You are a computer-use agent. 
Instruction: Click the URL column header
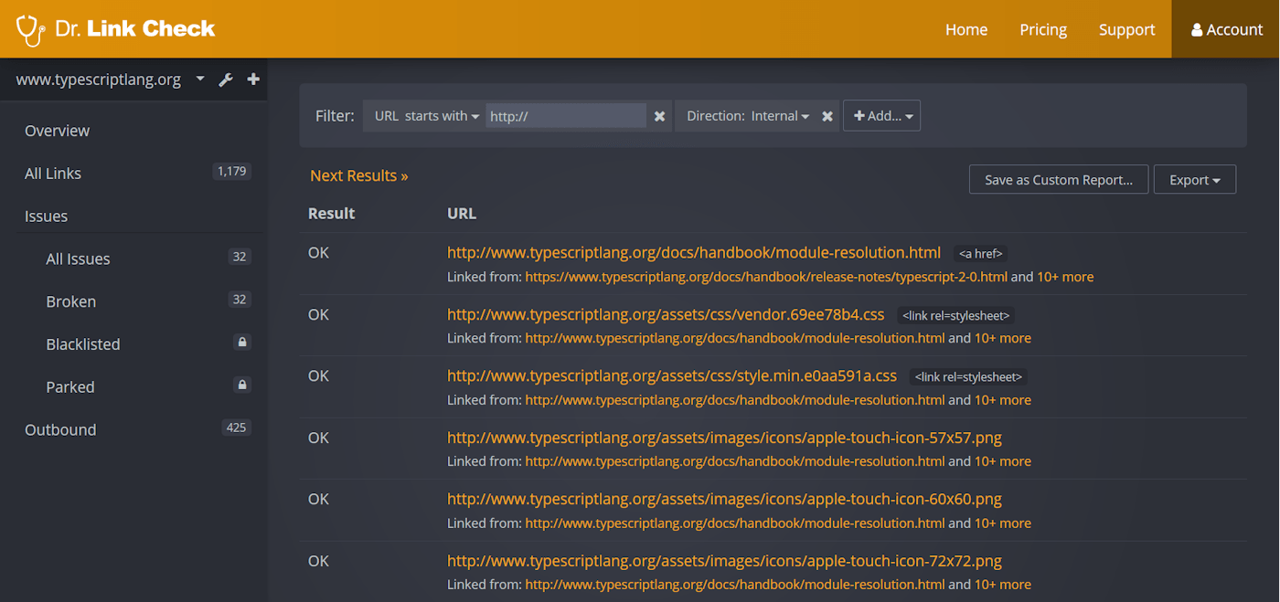point(462,213)
